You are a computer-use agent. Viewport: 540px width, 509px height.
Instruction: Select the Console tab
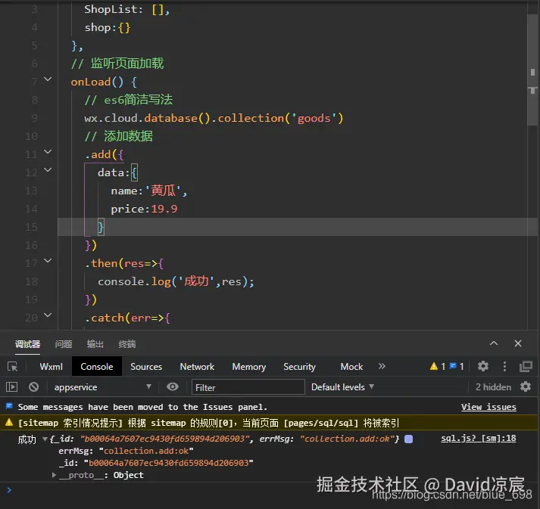[97, 366]
